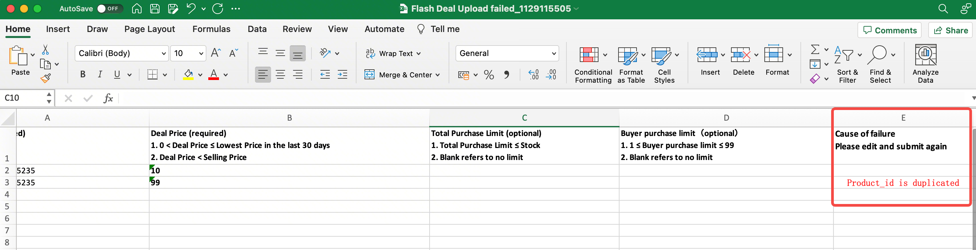This screenshot has height=250, width=976.
Task: Click the Cut scissors icon
Action: [45, 50]
